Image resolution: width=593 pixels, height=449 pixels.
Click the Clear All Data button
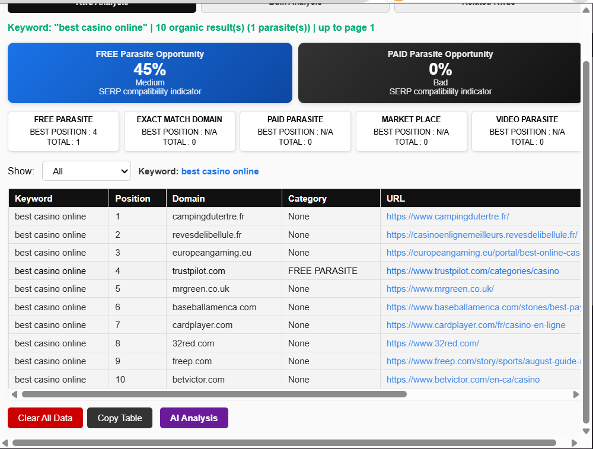click(x=45, y=418)
